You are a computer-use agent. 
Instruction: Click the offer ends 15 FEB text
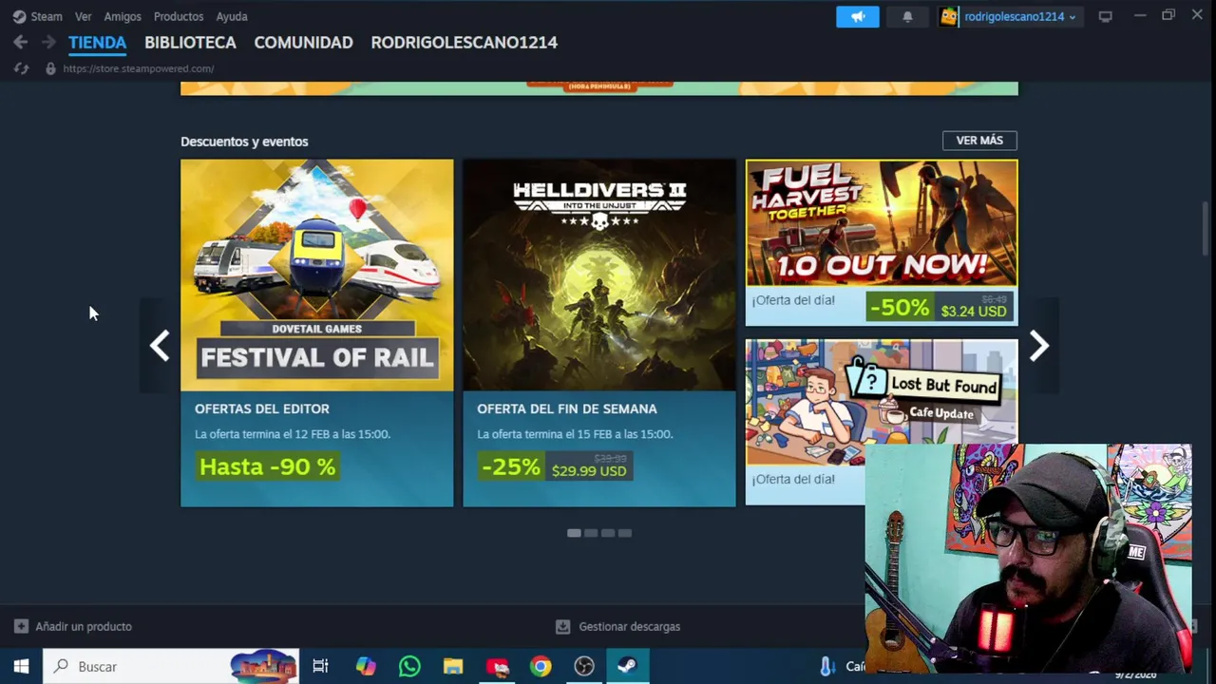pos(575,434)
